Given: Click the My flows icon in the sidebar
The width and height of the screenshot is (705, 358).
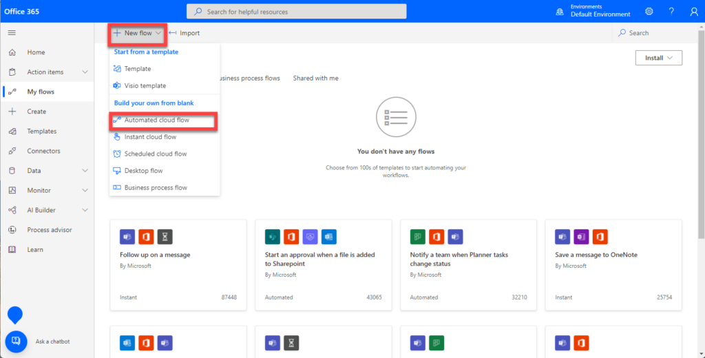Looking at the screenshot, I should click(12, 92).
